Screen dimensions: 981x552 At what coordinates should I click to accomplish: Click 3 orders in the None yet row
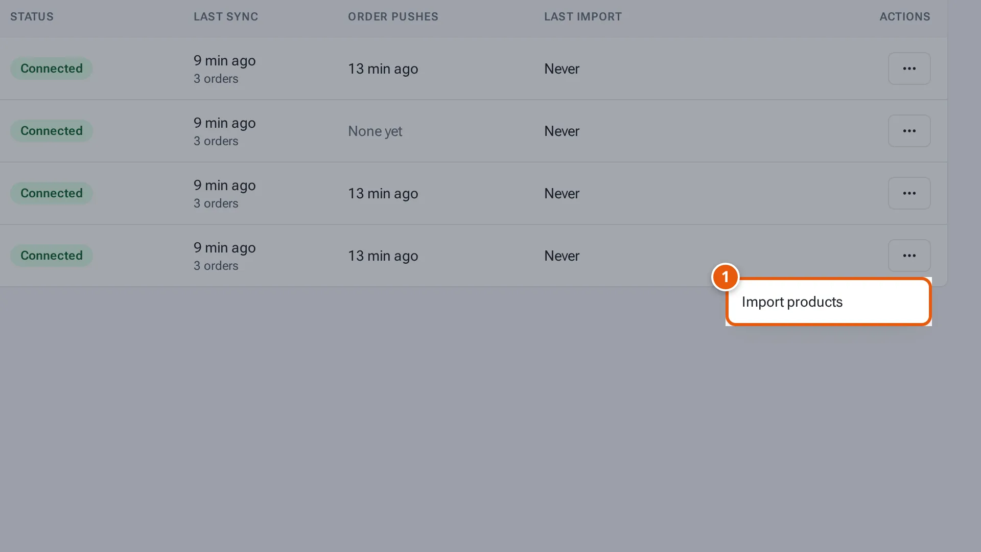pos(216,141)
